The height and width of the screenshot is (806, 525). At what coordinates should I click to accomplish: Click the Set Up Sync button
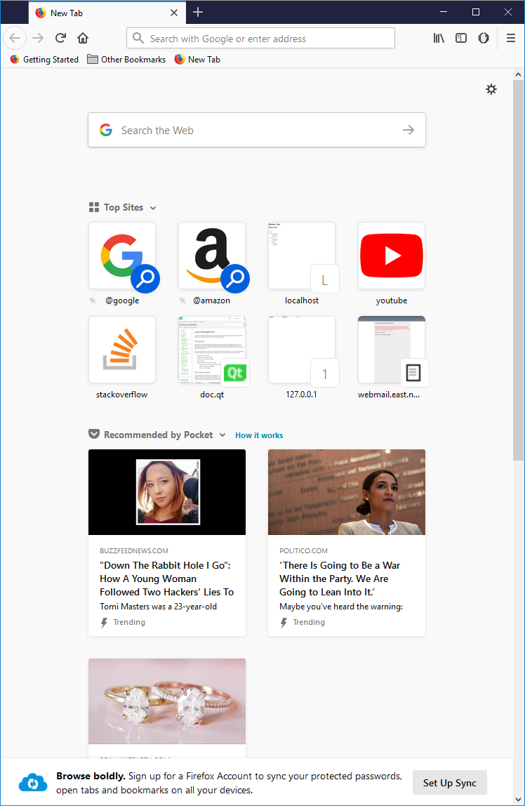[x=449, y=783]
